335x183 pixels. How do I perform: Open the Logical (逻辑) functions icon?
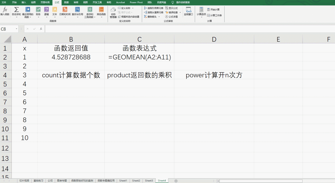tap(46, 12)
